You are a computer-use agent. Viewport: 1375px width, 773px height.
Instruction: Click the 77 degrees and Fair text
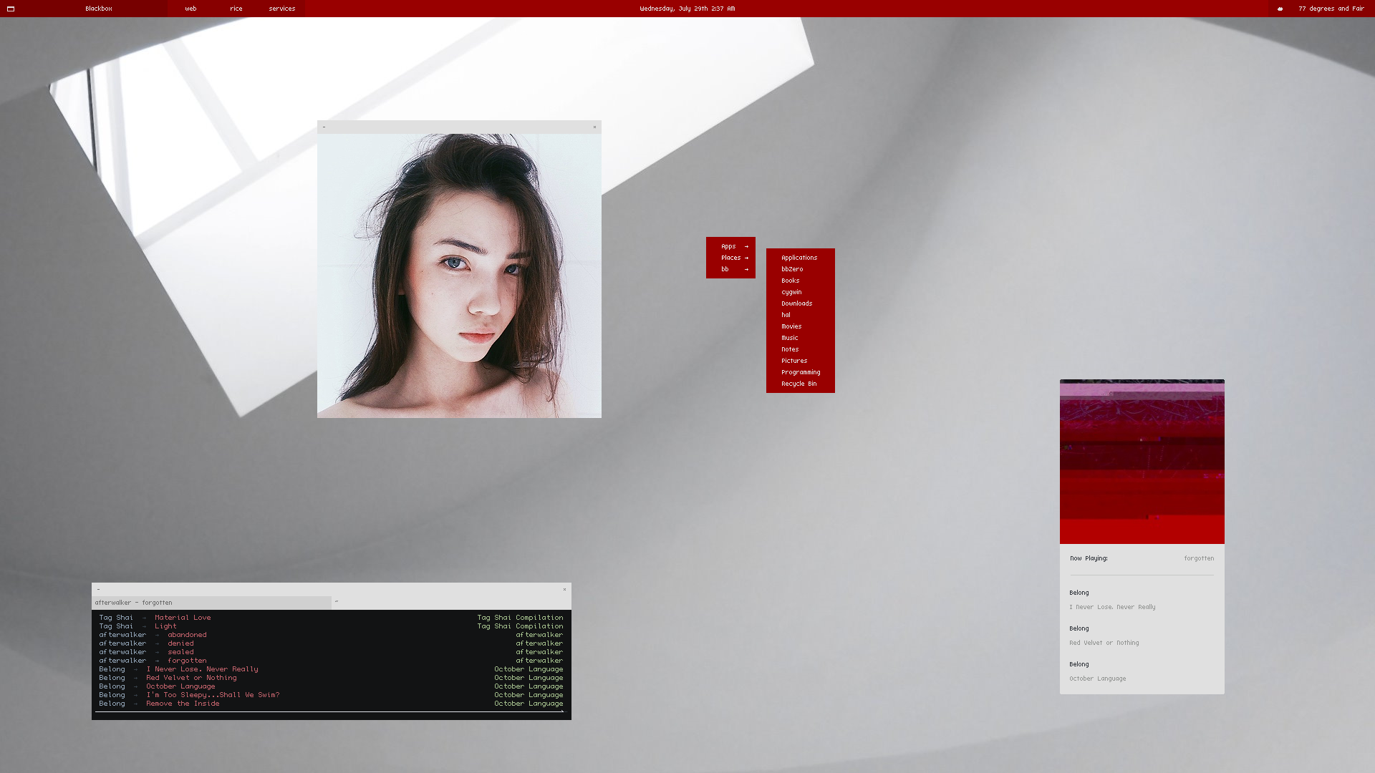(x=1331, y=9)
